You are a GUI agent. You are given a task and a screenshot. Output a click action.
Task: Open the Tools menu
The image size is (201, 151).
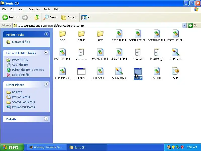[x=47, y=9]
